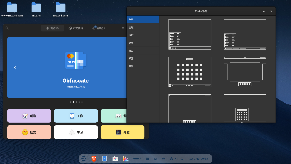Click the keyboard icon in the system tray

coord(147,159)
